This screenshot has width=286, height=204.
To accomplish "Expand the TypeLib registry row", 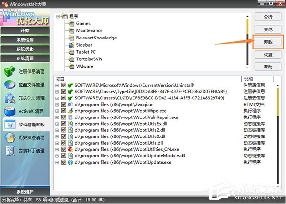I will tap(57, 92).
